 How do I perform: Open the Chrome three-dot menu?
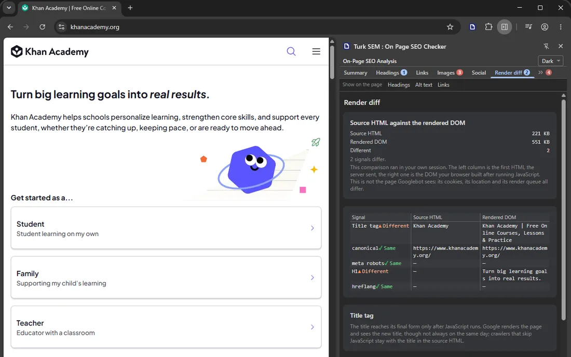[561, 27]
